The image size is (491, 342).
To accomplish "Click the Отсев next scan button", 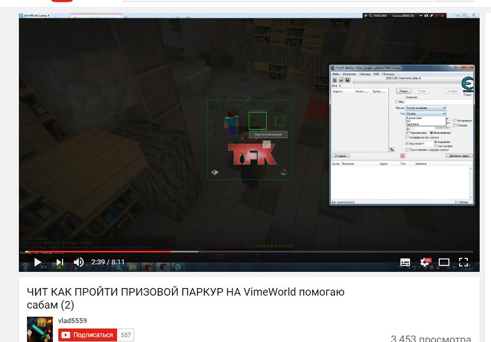I will [x=421, y=91].
